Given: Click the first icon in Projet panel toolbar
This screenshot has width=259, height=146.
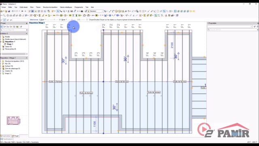Looking at the screenshot, I should pos(2,27).
